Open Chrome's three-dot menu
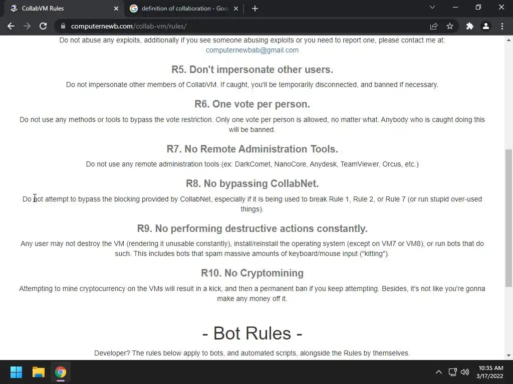This screenshot has height=384, width=513. click(x=502, y=26)
